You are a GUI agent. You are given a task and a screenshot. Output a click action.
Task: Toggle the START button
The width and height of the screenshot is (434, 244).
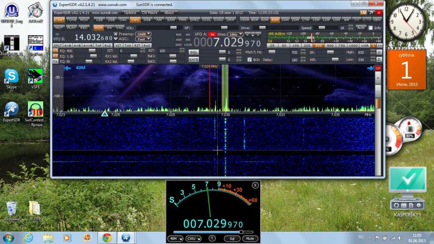[59, 20]
